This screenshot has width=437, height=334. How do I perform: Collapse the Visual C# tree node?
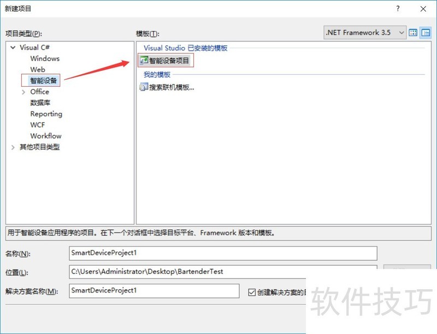[x=13, y=47]
